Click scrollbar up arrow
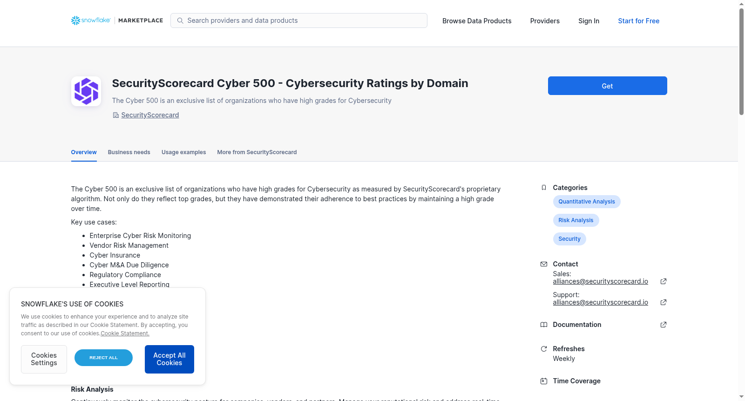Image resolution: width=745 pixels, height=401 pixels. [x=741, y=4]
